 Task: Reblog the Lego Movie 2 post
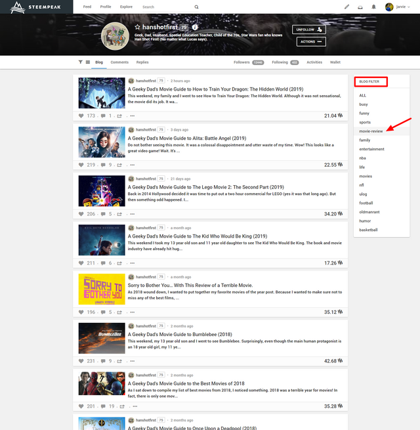click(119, 214)
